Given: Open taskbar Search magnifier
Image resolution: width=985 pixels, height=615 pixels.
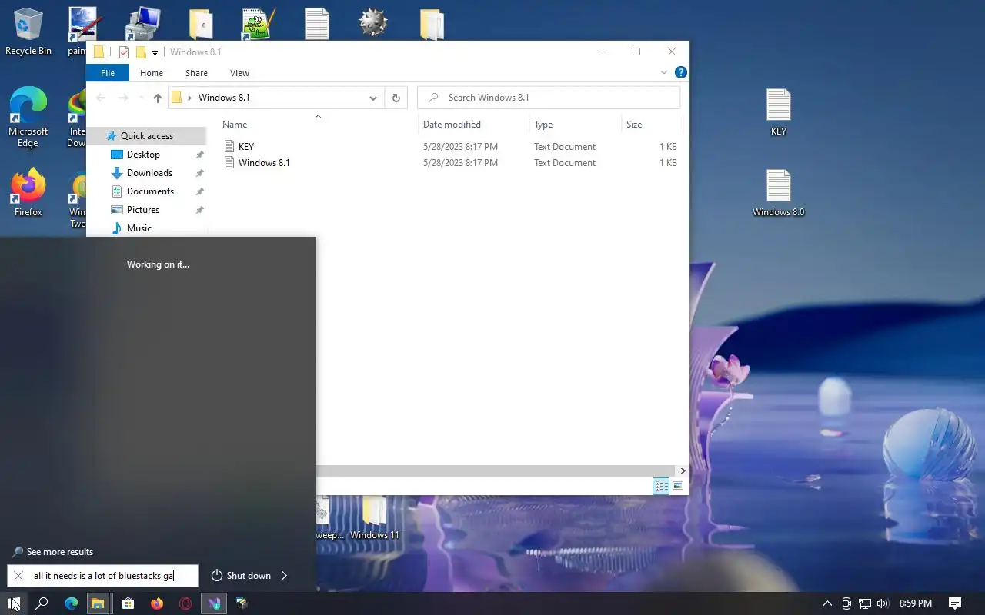Looking at the screenshot, I should (42, 603).
